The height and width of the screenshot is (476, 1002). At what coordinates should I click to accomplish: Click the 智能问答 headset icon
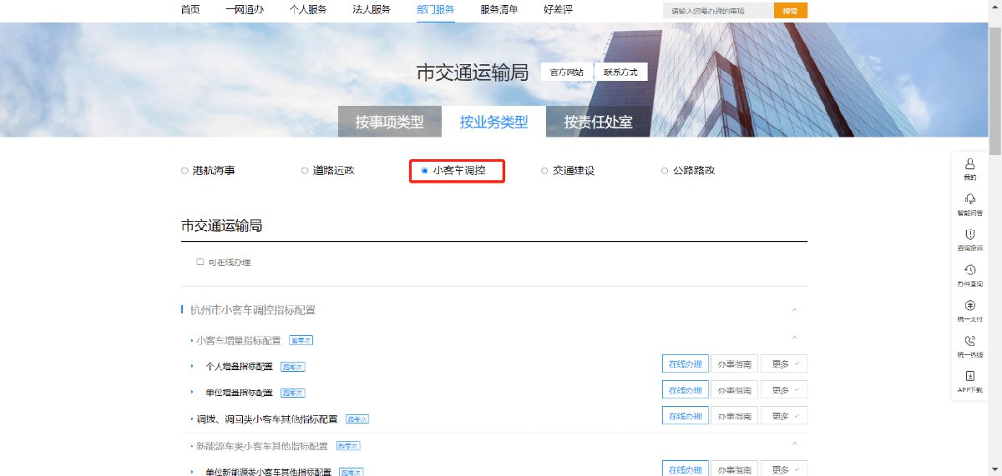[x=969, y=200]
